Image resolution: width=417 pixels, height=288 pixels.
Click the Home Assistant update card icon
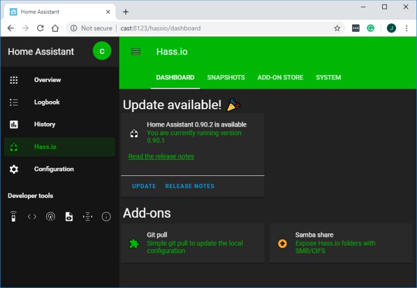click(134, 134)
